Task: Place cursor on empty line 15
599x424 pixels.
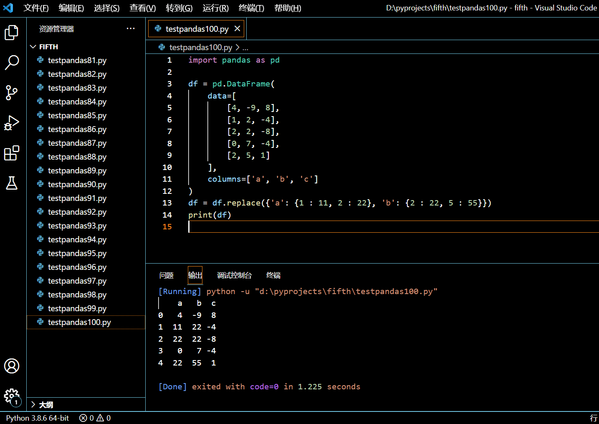Action: point(393,226)
